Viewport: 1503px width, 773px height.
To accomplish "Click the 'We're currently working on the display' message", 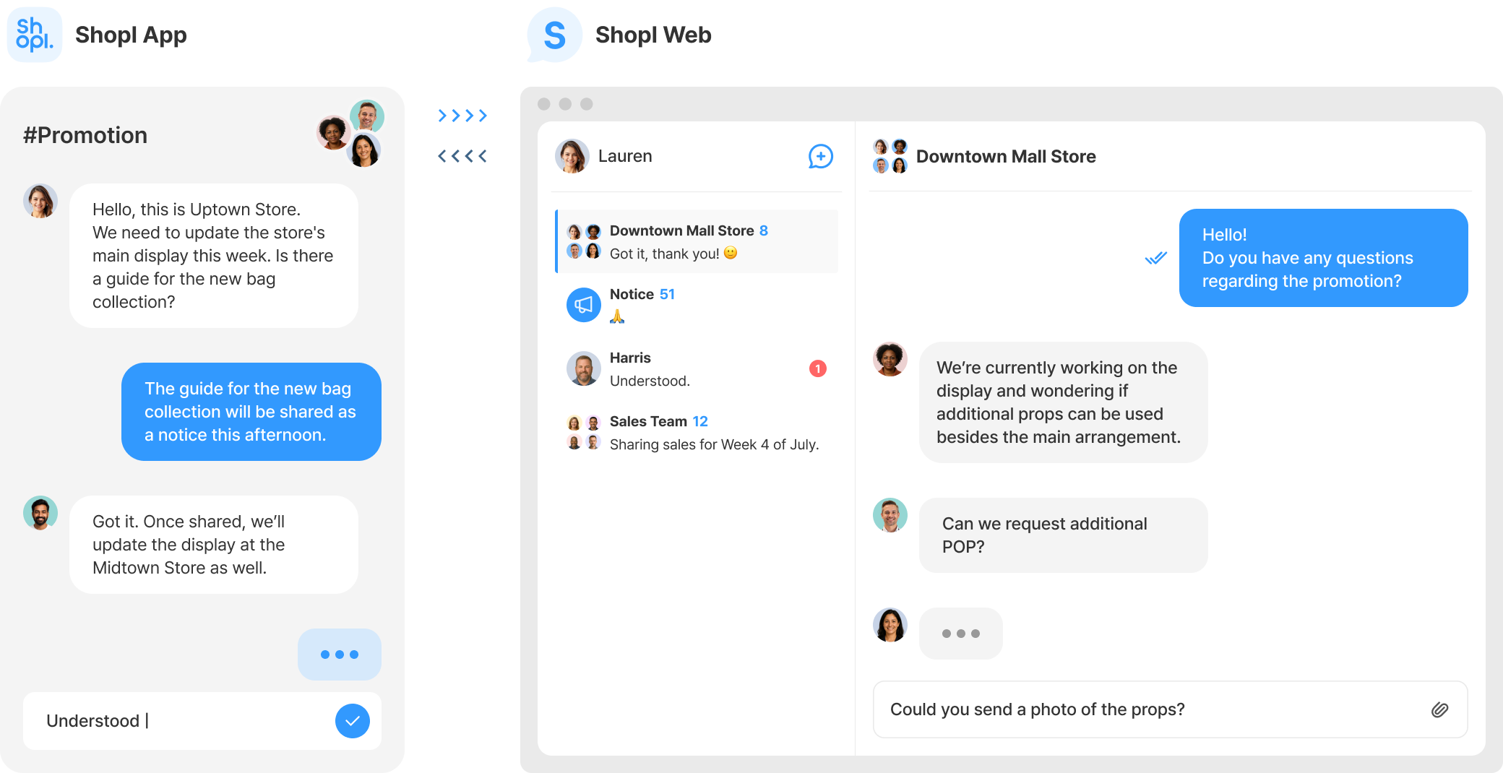I will tap(1064, 402).
